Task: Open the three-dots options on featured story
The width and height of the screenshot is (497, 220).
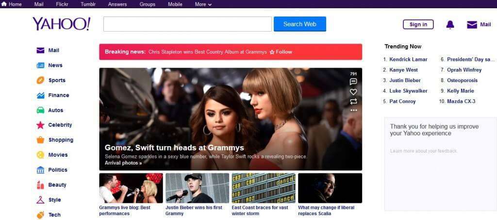Action: coord(353,110)
